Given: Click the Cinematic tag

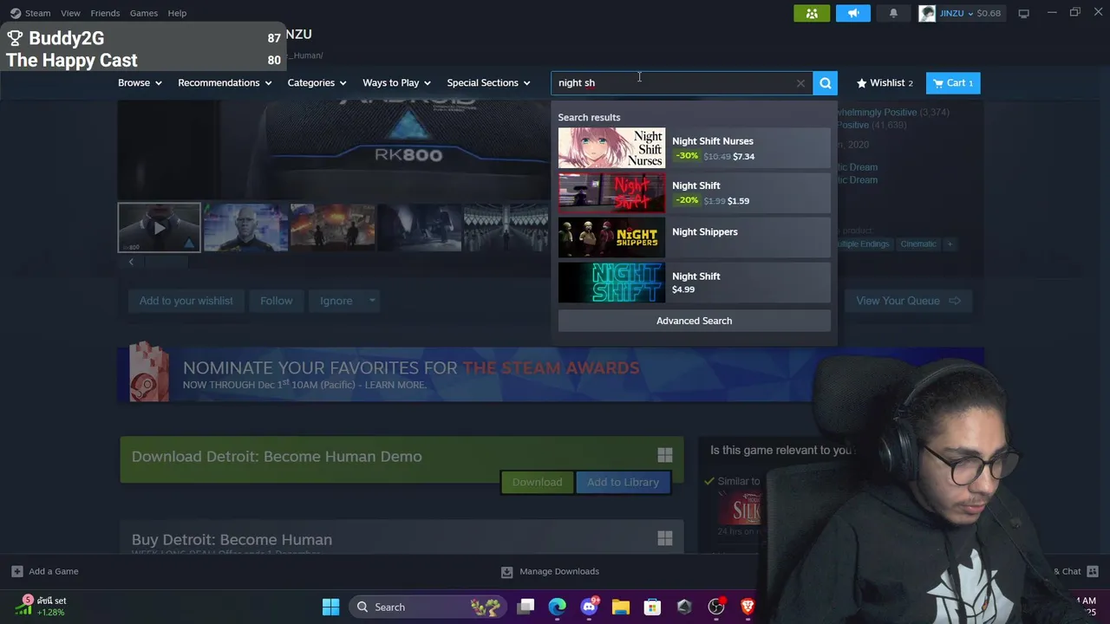Looking at the screenshot, I should click(917, 244).
